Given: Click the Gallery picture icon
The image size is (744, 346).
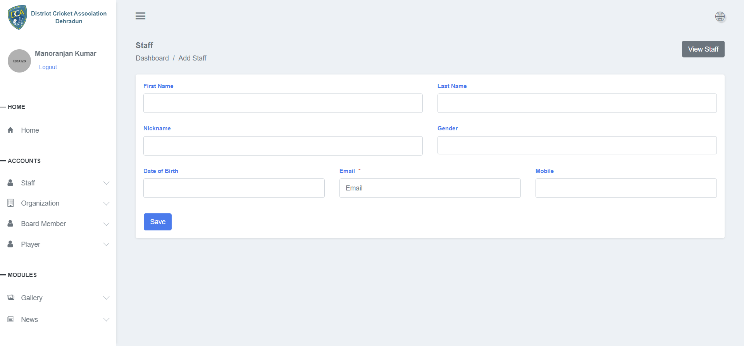Looking at the screenshot, I should coord(11,298).
